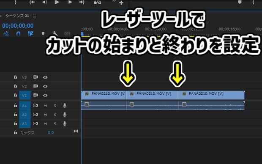The height and width of the screenshot is (164, 262).
Task: Toggle the lock on track A2
Action: point(15,115)
